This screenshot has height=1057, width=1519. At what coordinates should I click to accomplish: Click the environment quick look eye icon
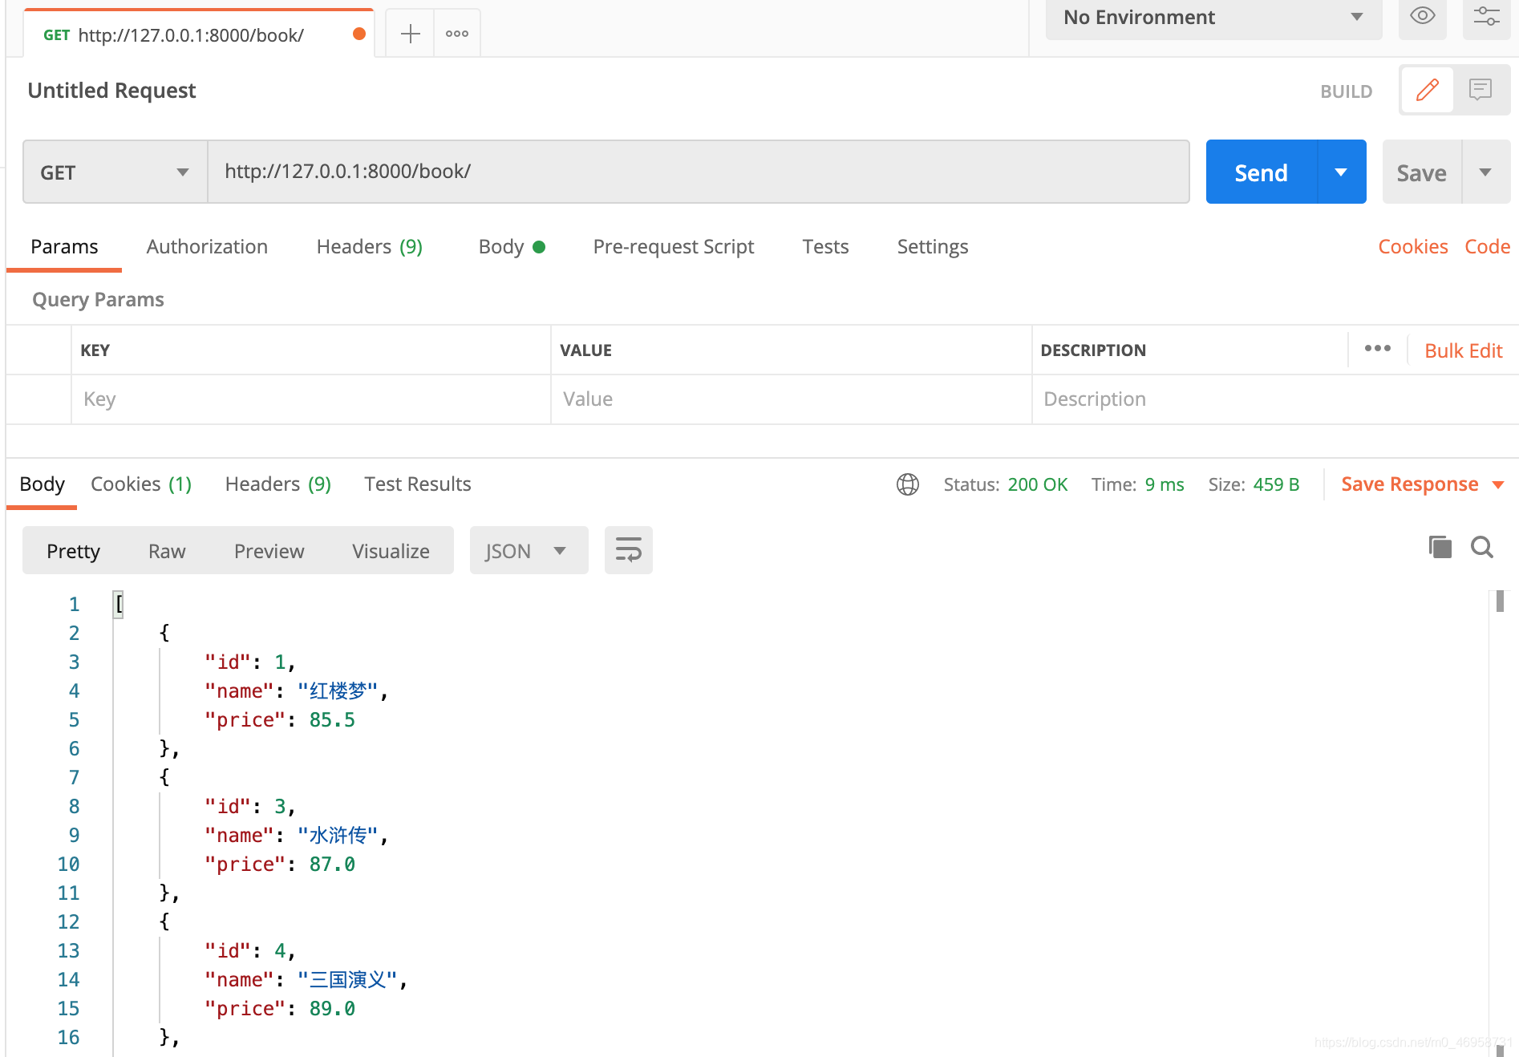click(x=1422, y=17)
